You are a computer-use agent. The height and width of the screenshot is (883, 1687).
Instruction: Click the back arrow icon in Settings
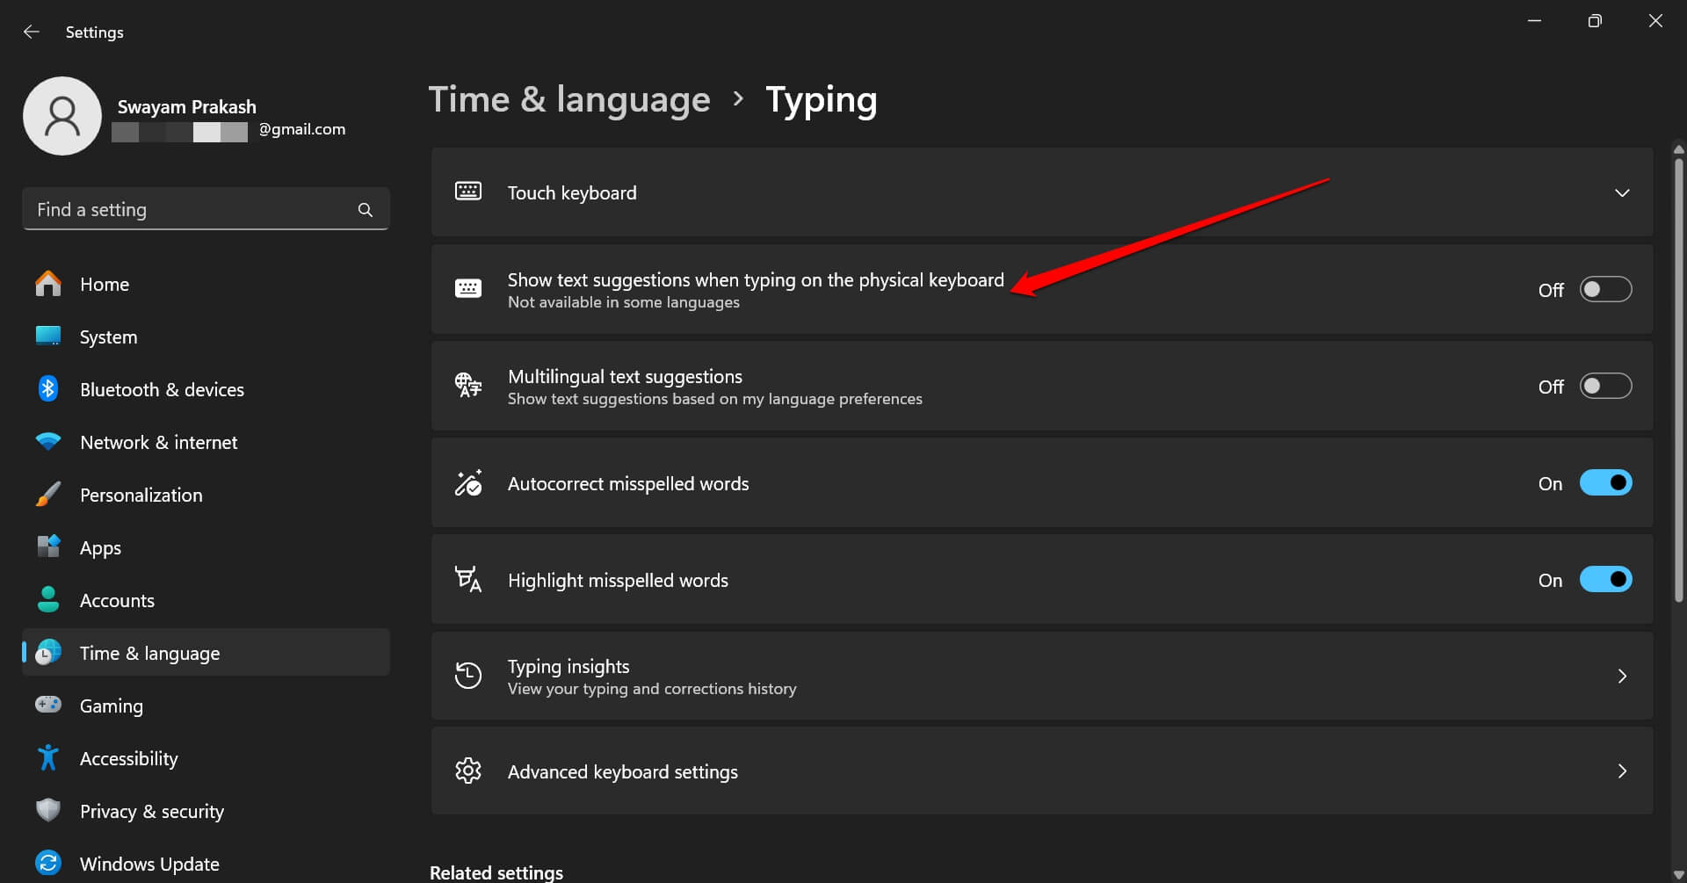pyautogui.click(x=32, y=33)
